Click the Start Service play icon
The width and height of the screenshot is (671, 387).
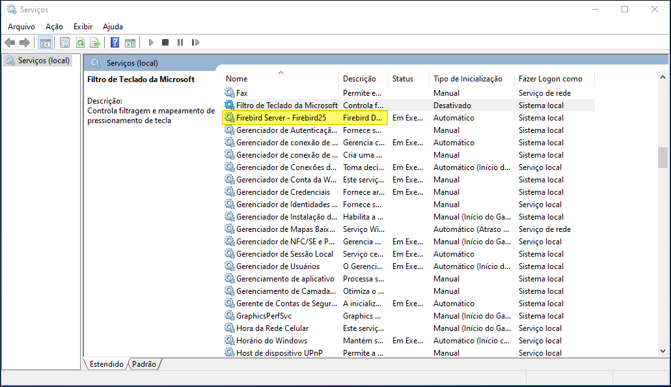[x=150, y=42]
